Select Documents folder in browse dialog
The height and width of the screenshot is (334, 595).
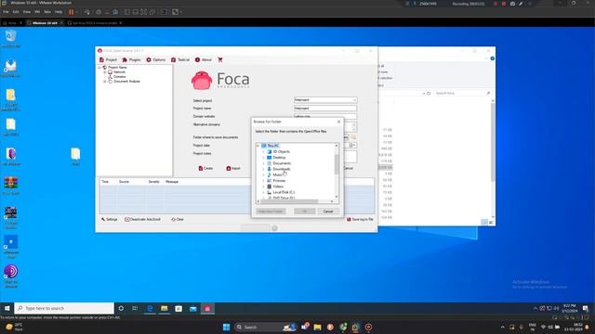tap(282, 163)
